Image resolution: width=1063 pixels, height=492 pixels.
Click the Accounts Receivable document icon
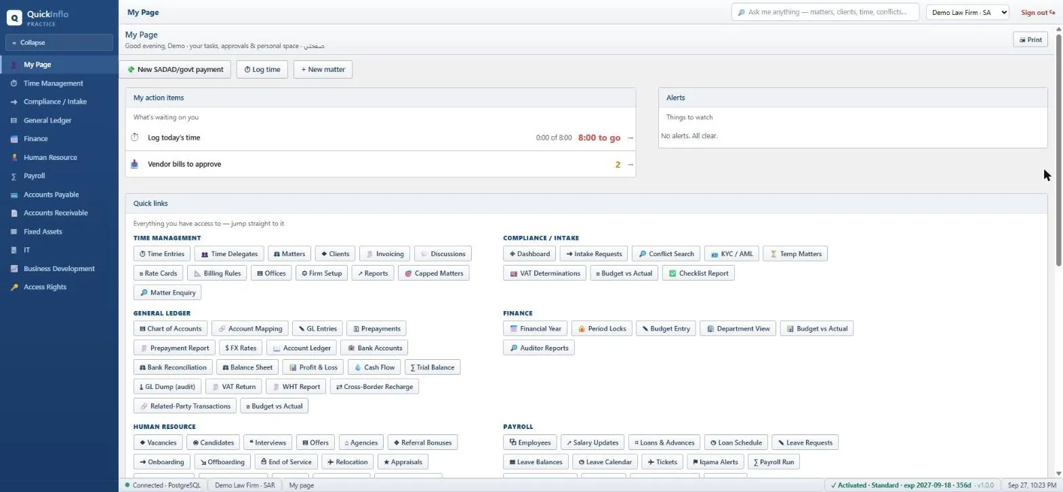point(14,213)
